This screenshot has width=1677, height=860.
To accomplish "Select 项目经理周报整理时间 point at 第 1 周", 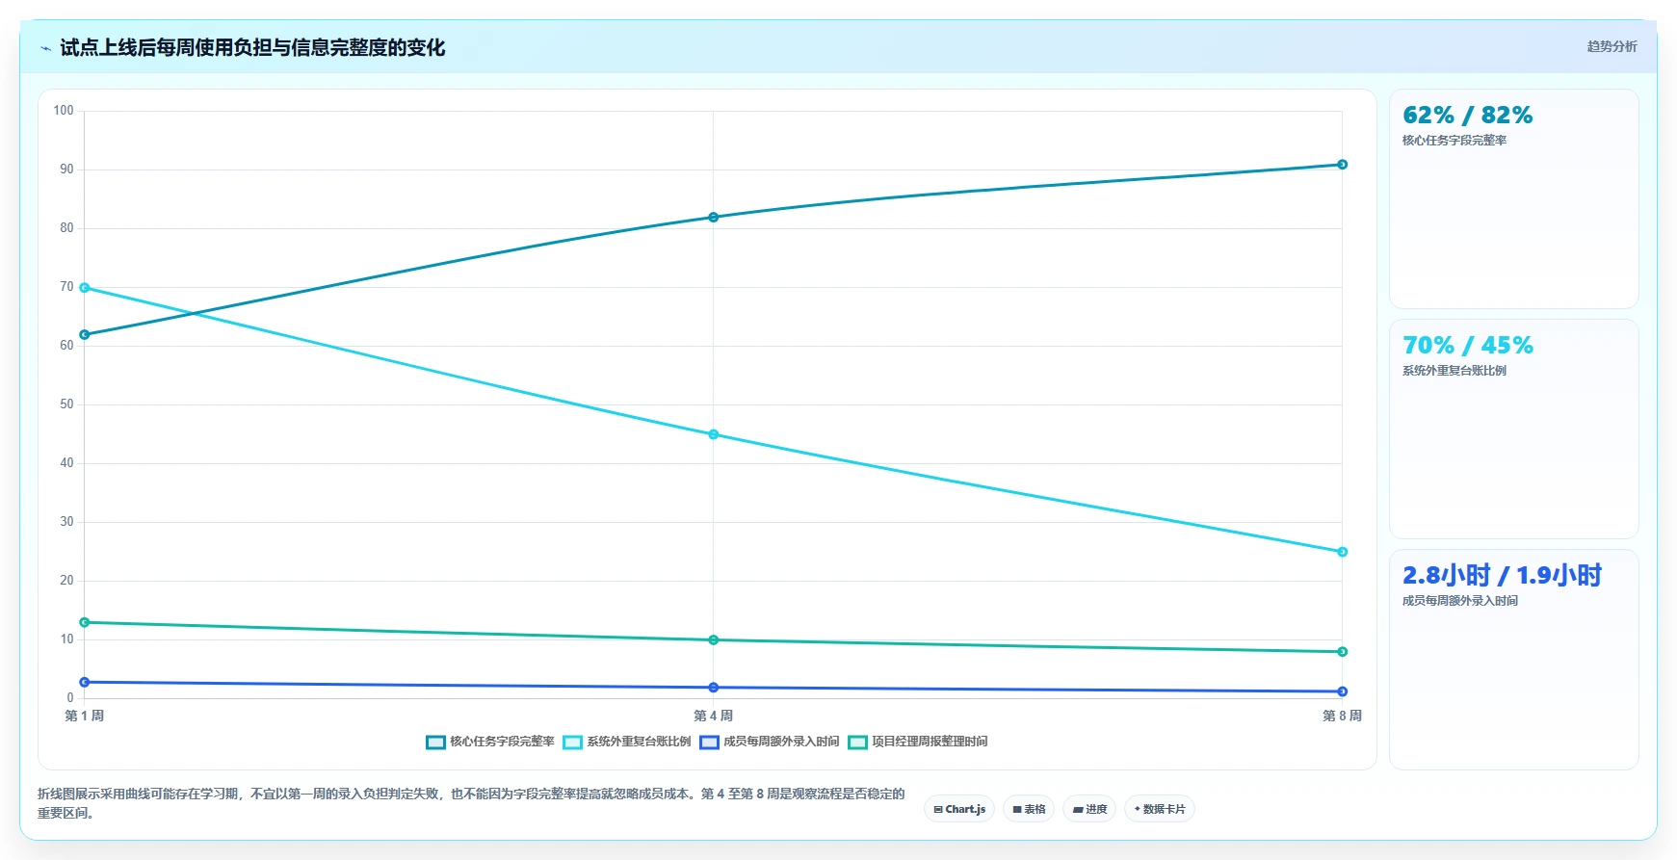I will pyautogui.click(x=85, y=622).
